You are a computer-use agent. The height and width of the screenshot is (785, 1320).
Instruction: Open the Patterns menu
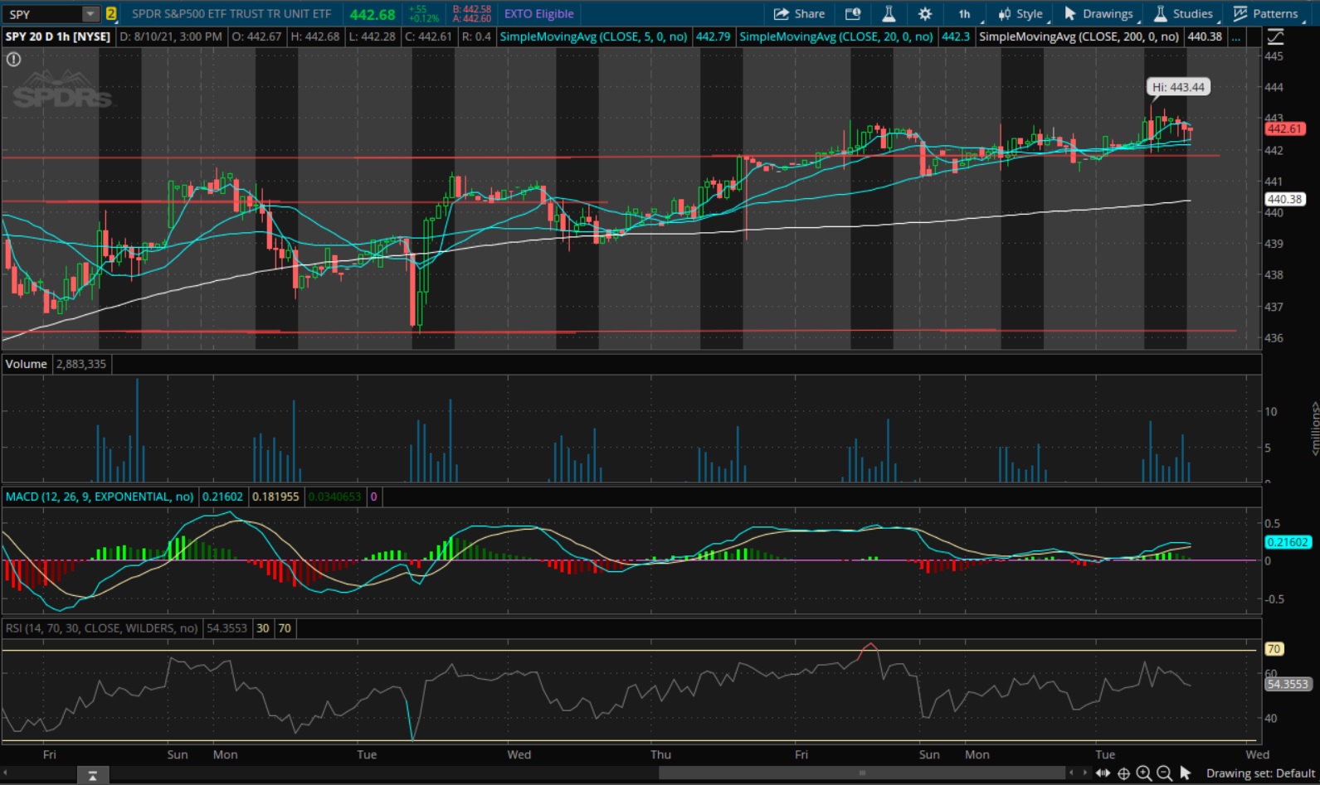[1266, 13]
